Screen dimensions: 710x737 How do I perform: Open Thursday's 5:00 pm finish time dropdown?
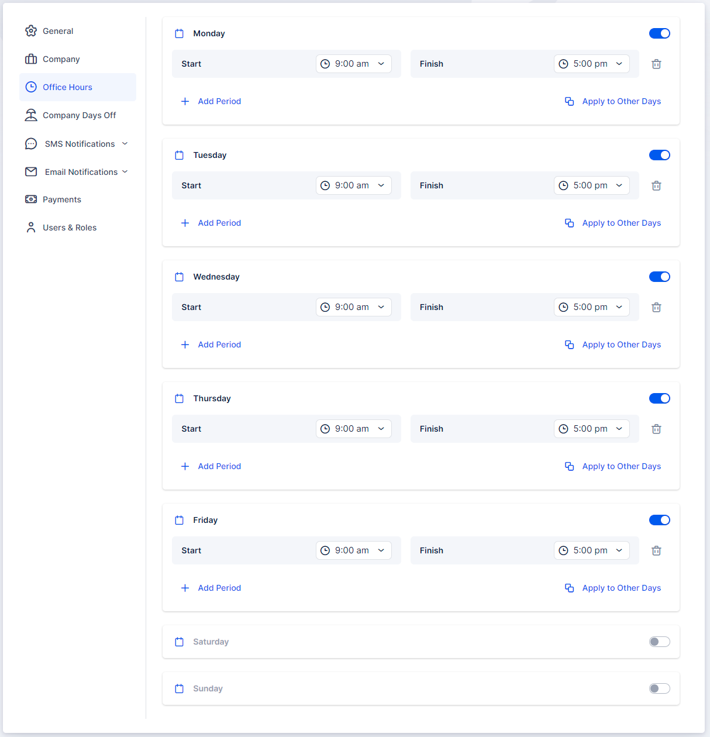click(591, 429)
